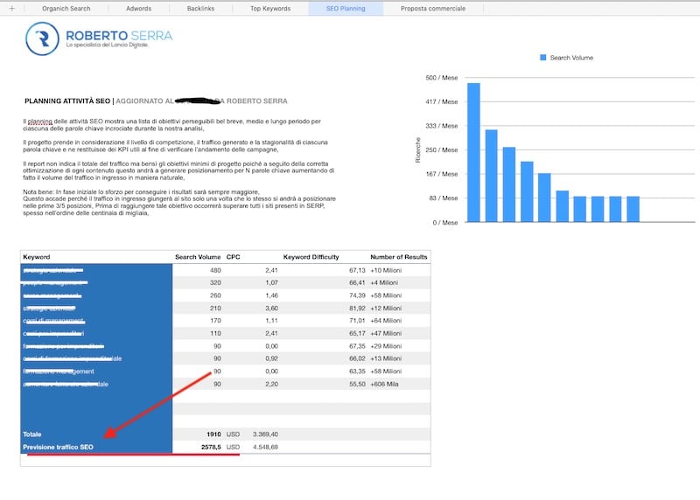Select the CPC column header

point(233,257)
